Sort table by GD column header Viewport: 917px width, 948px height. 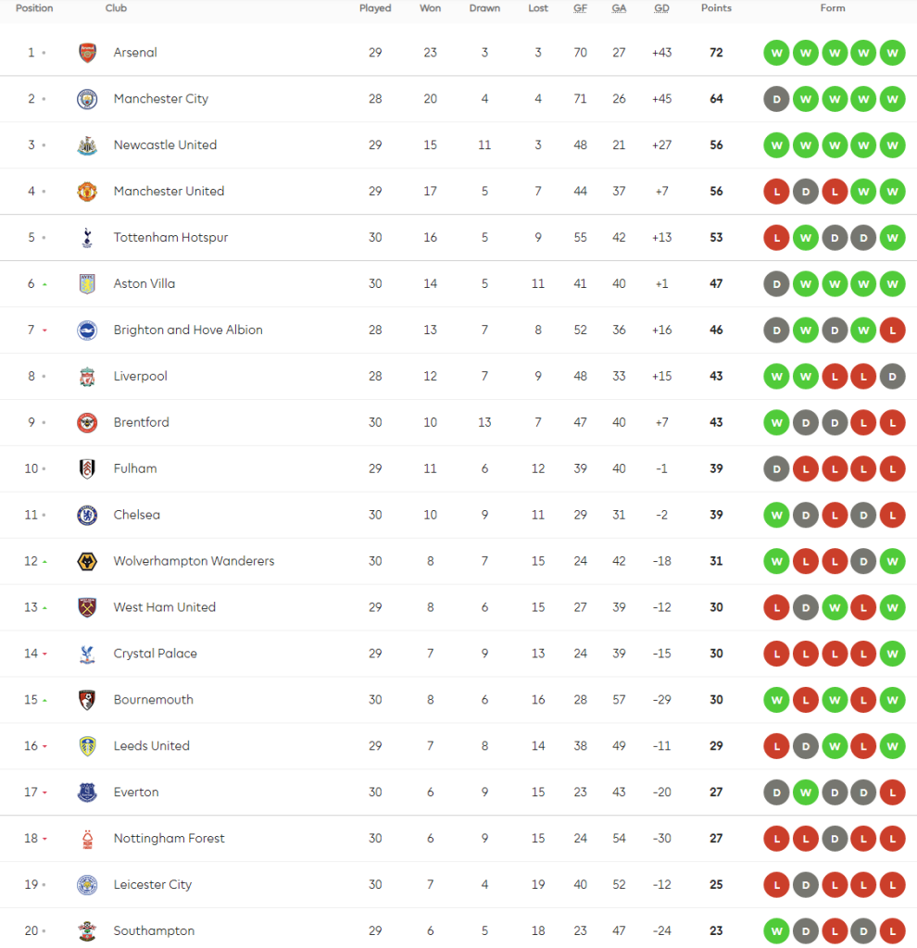pos(661,8)
